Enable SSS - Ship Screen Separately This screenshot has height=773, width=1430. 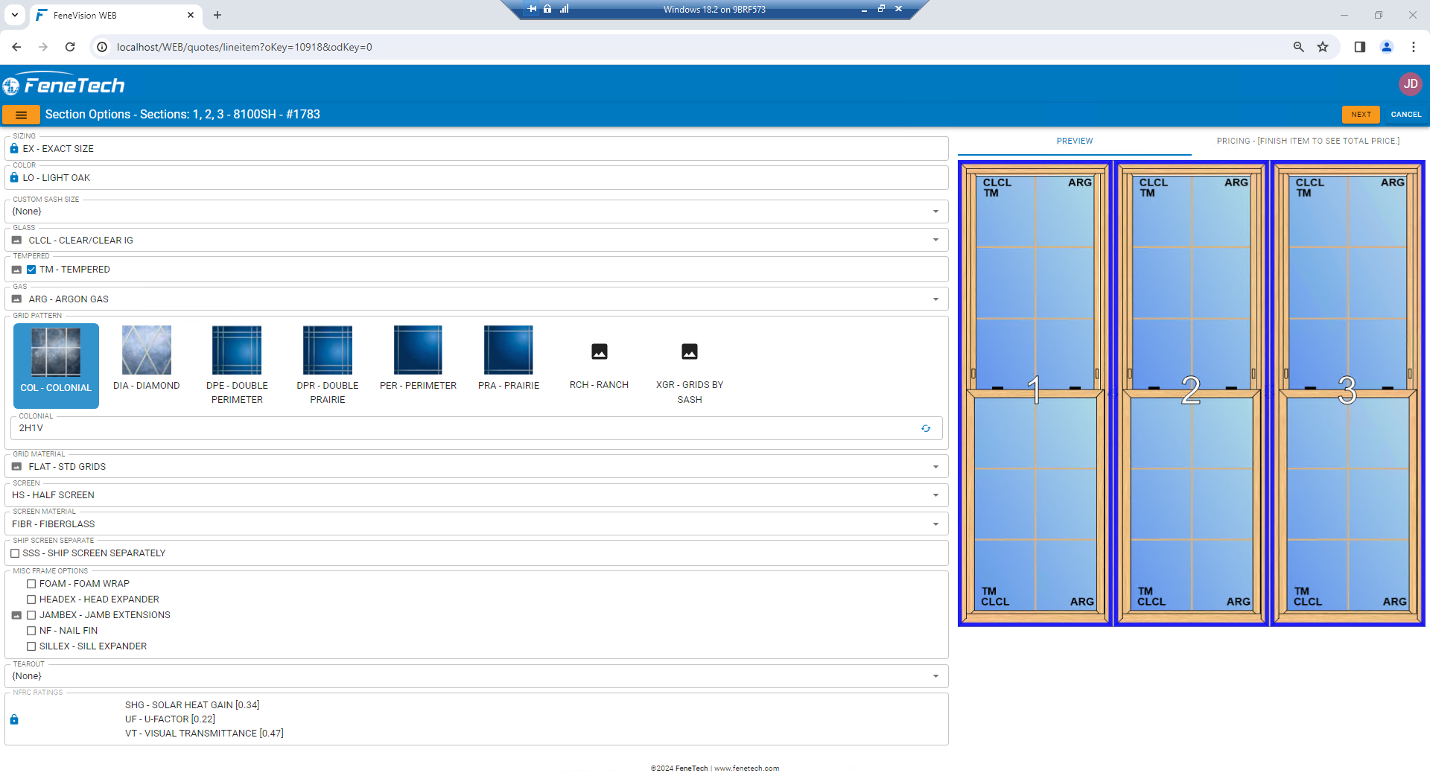[x=16, y=553]
